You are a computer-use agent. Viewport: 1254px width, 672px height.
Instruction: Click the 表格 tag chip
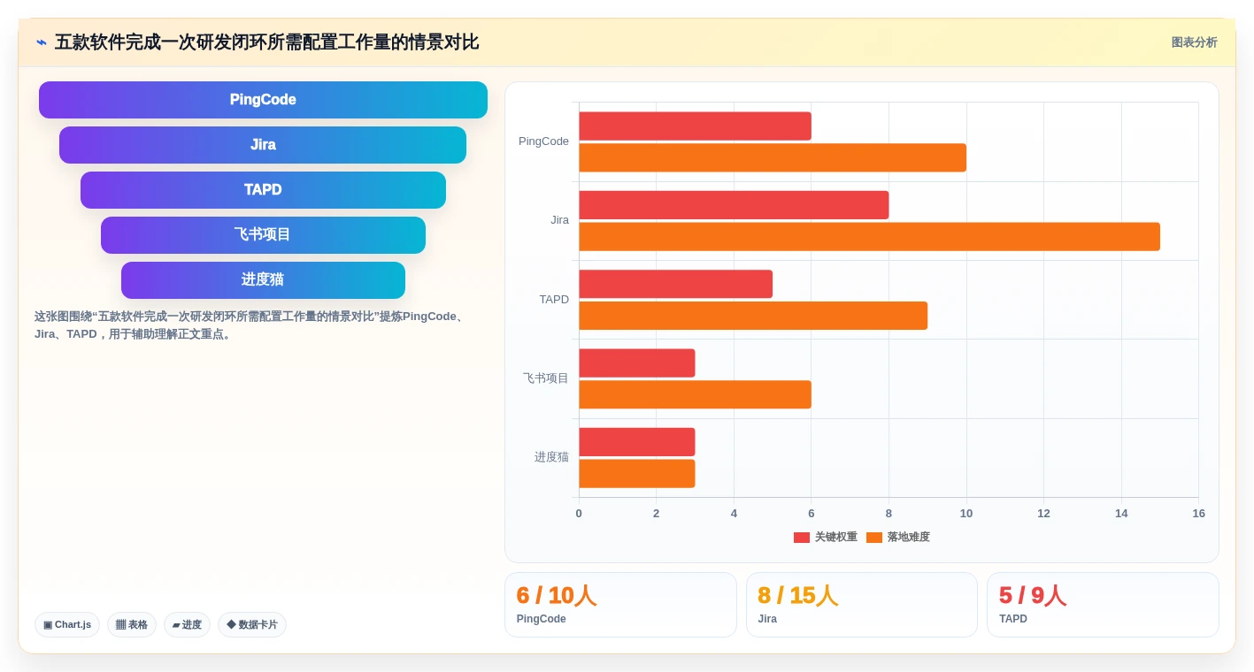[132, 625]
